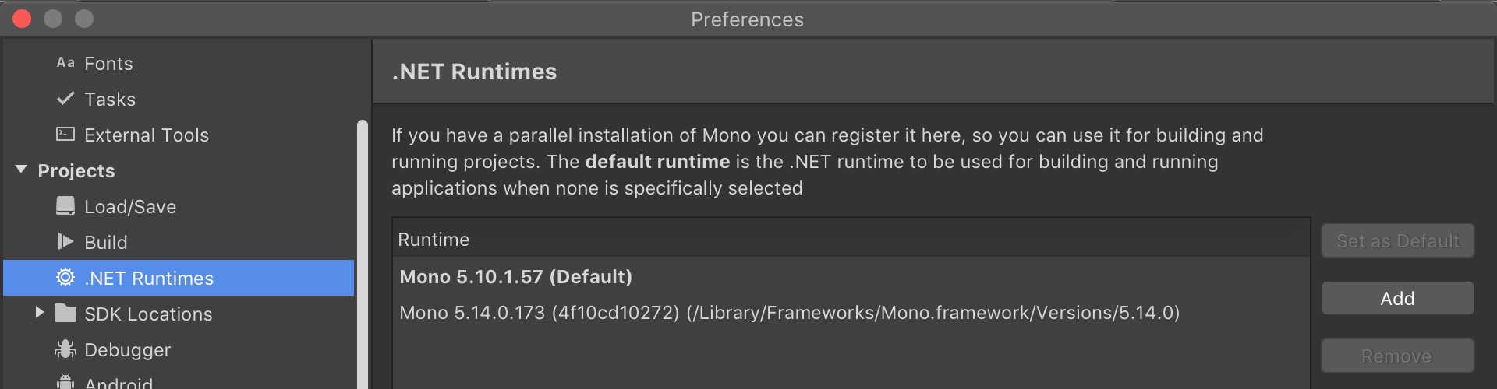
Task: Click the Tasks checkmark icon
Action: (65, 99)
